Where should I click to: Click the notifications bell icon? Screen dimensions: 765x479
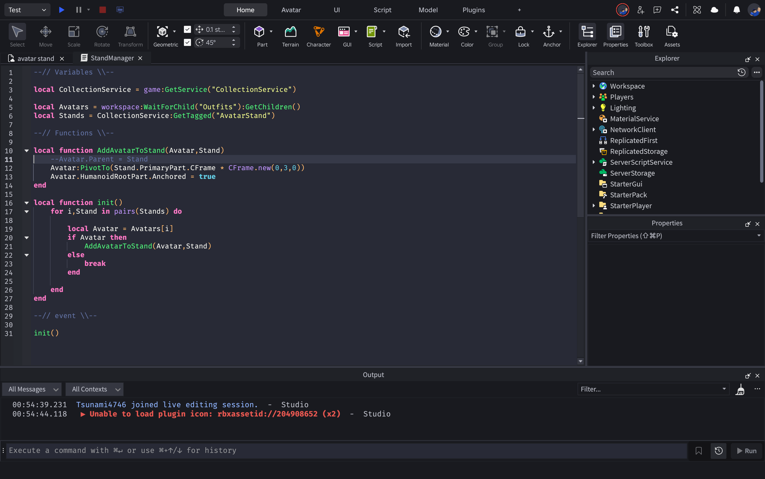click(x=736, y=10)
